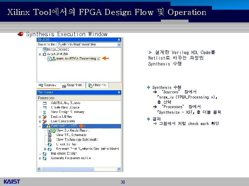
Task: Switch to the Snapshots tab
Action: pyautogui.click(x=73, y=85)
